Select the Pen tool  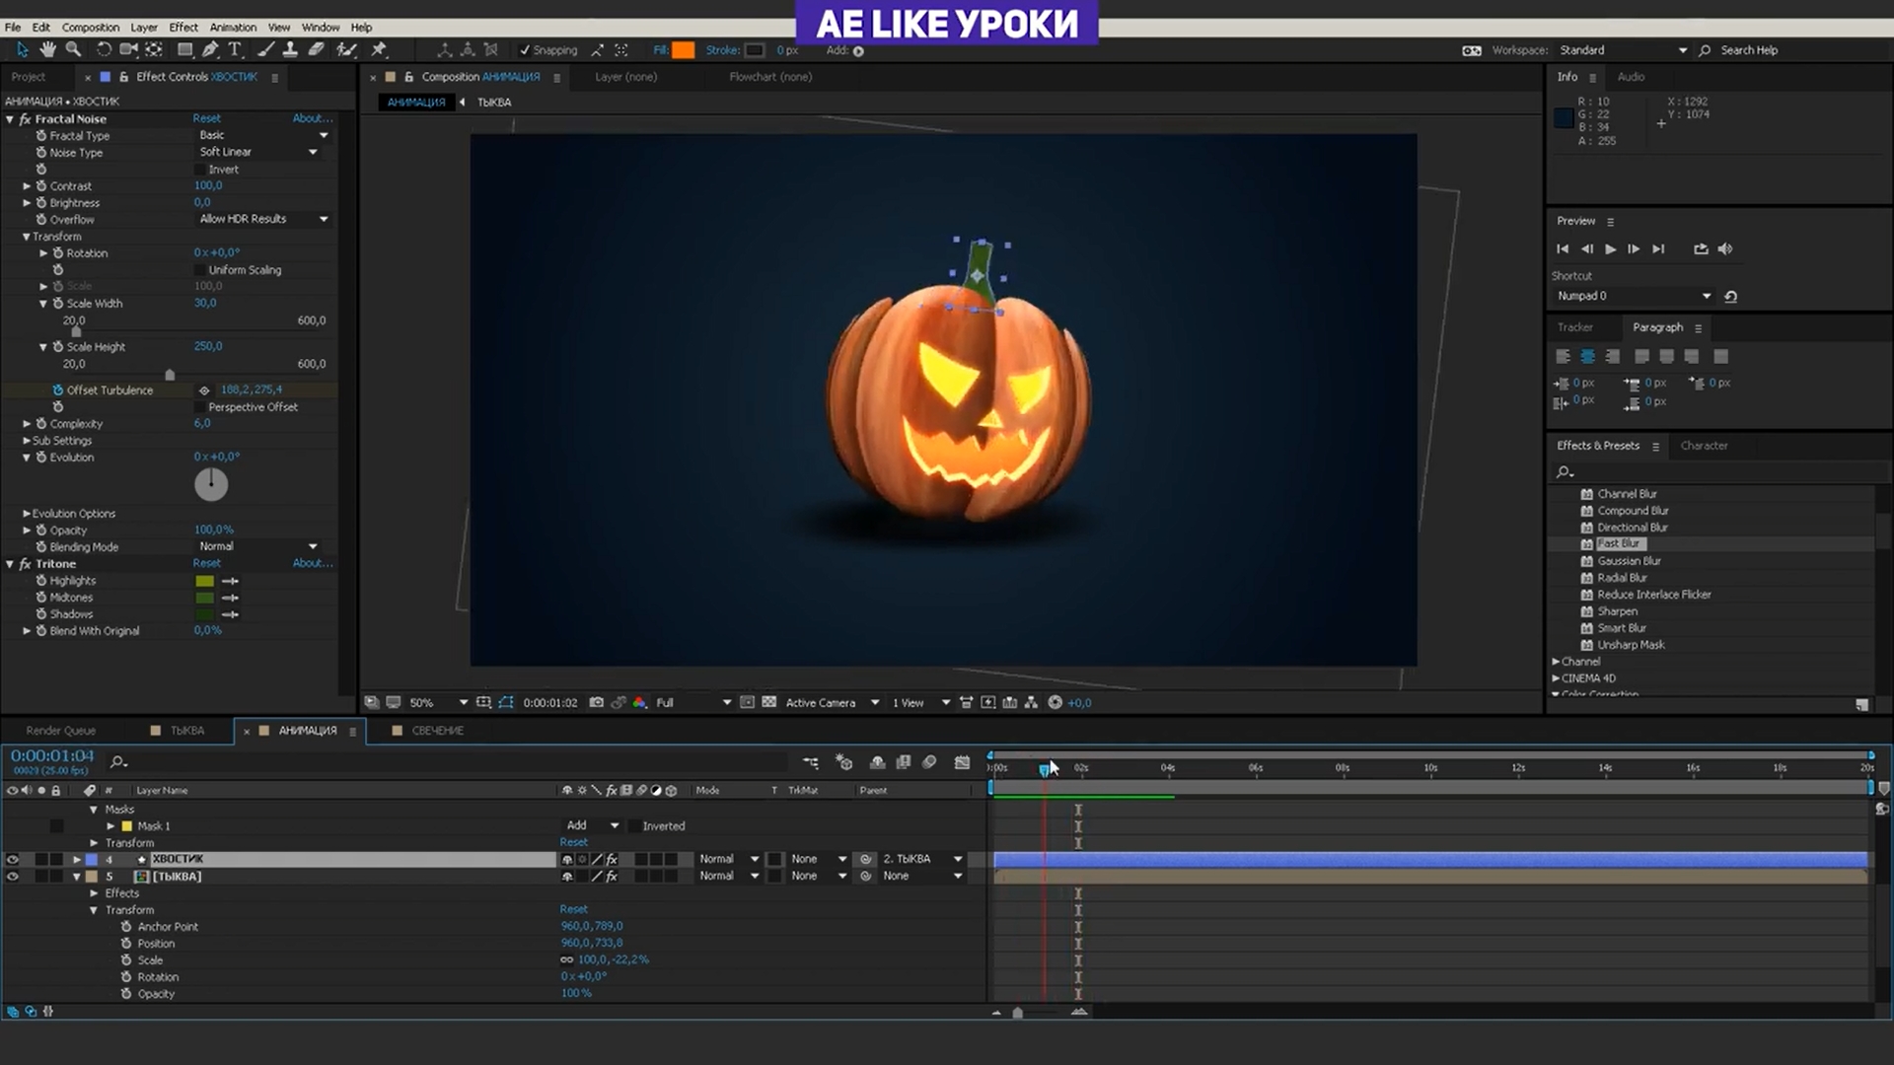click(x=210, y=49)
